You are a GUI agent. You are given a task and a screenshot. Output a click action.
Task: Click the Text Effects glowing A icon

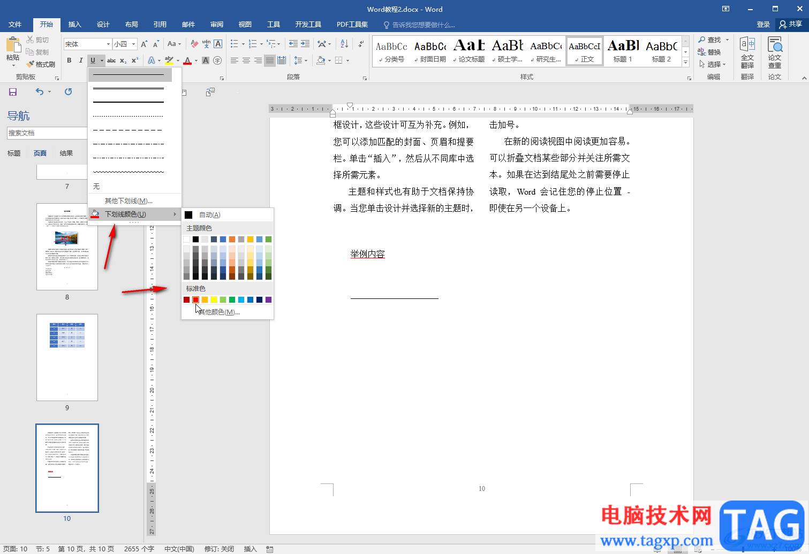[x=152, y=60]
